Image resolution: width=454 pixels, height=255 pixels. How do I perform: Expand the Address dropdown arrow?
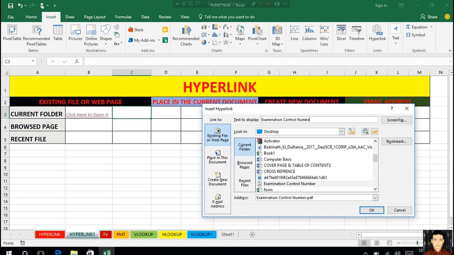point(375,198)
